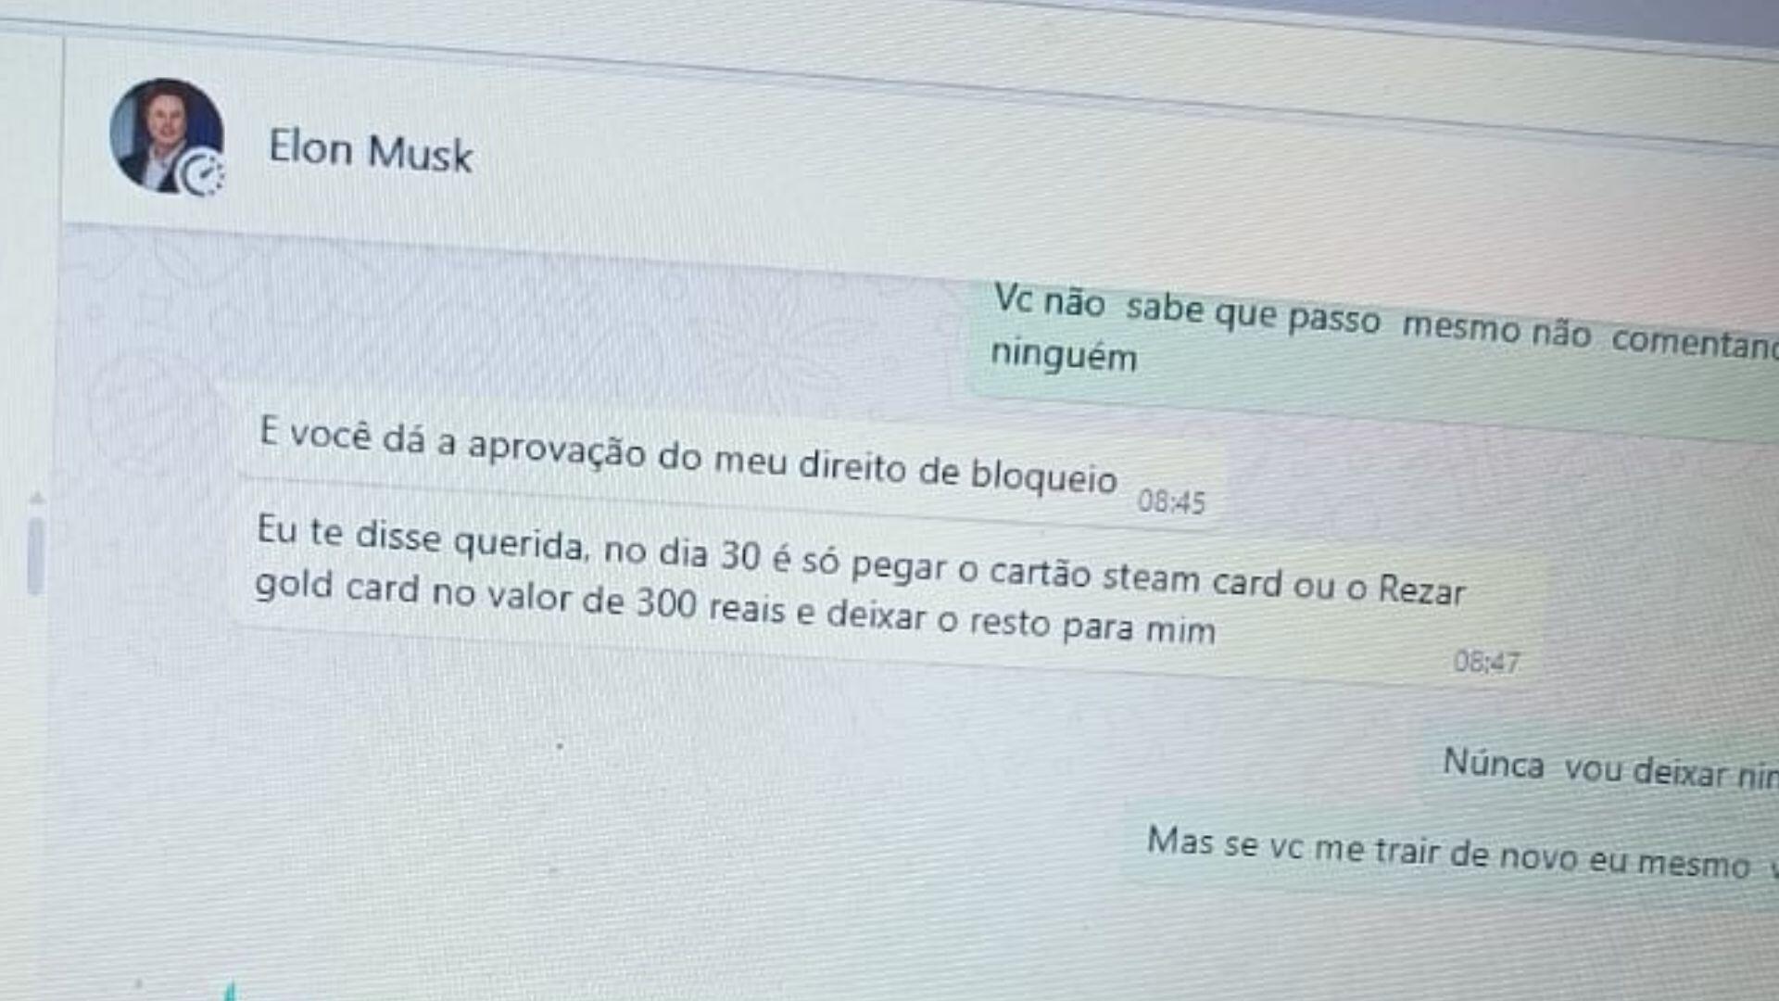Click the words "Rezar" in the message
The image size is (1779, 1001).
[x=1421, y=589]
